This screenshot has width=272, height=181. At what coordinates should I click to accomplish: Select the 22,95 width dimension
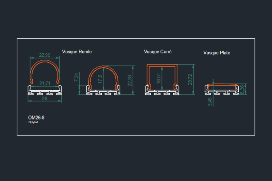(45, 55)
